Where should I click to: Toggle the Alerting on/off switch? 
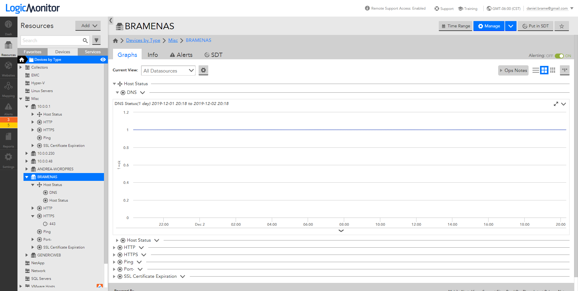(559, 56)
